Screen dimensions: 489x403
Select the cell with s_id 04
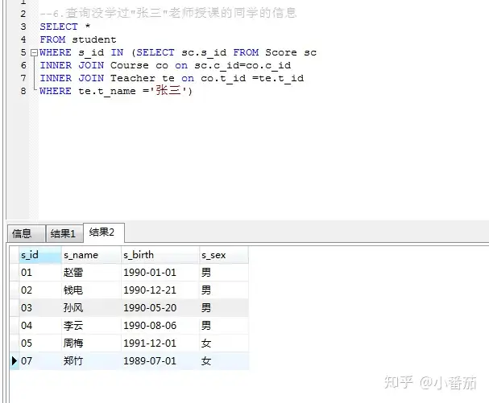click(x=40, y=326)
